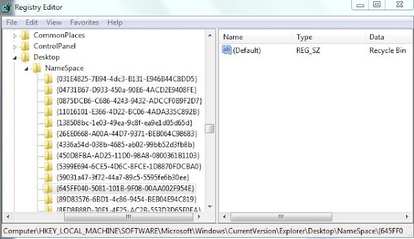Click folder icon of {0875DCB6-C686-4243-9432-ADCCF0B9F2D7}
The image size is (414, 239).
click(x=49, y=101)
